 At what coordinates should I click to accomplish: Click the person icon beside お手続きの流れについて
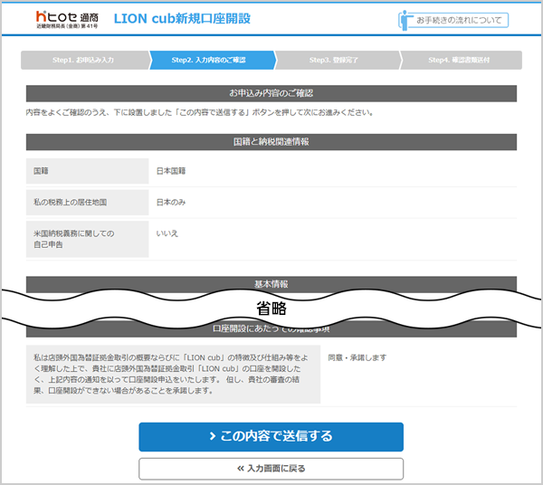point(405,20)
